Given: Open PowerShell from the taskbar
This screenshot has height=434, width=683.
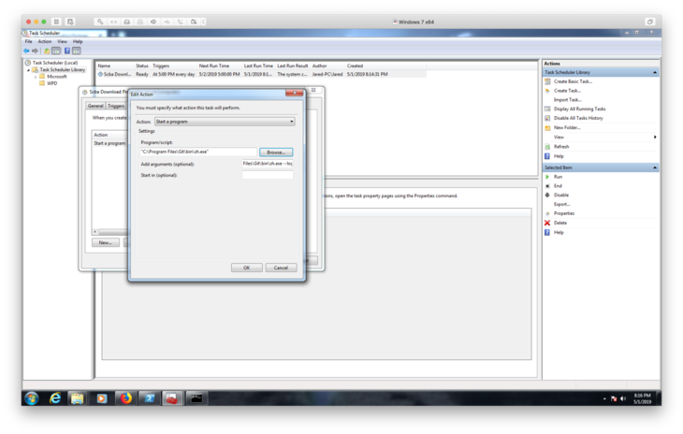Looking at the screenshot, I should click(150, 398).
